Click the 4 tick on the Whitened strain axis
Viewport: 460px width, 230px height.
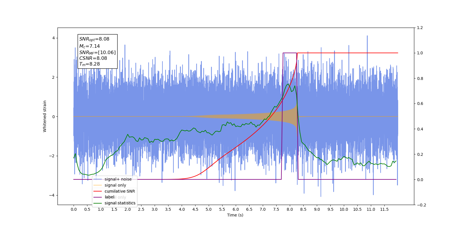coord(53,38)
